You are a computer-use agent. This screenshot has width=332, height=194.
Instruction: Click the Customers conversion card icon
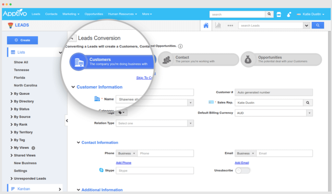pos(78,61)
